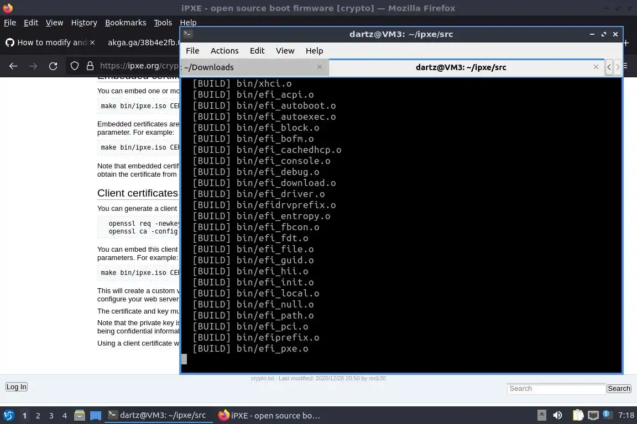Open the terminal Help menu
The image size is (637, 424).
(314, 51)
